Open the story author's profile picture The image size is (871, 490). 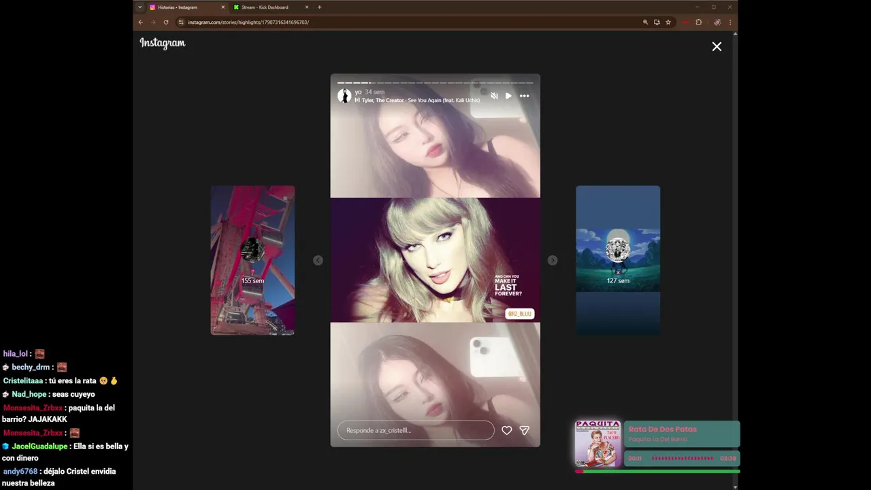point(344,96)
